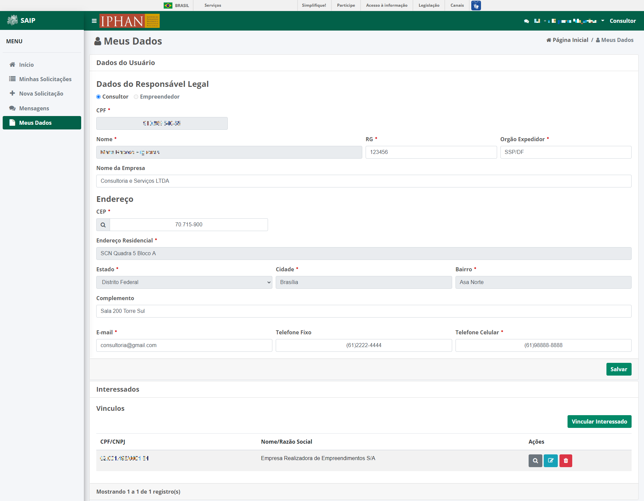Click the Telefone Celular field
644x501 pixels.
coord(543,345)
